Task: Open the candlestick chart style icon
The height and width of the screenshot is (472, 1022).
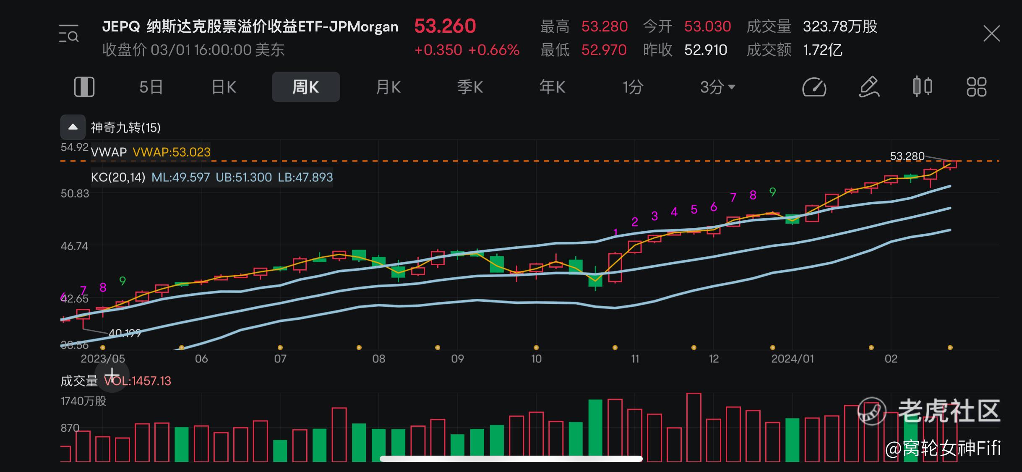Action: pos(923,87)
